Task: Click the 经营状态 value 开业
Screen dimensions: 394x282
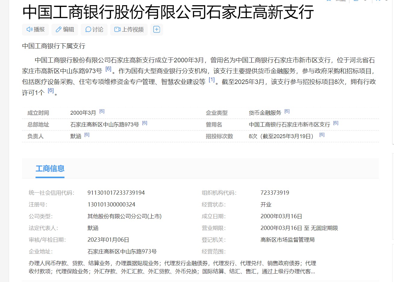Action: [266, 204]
